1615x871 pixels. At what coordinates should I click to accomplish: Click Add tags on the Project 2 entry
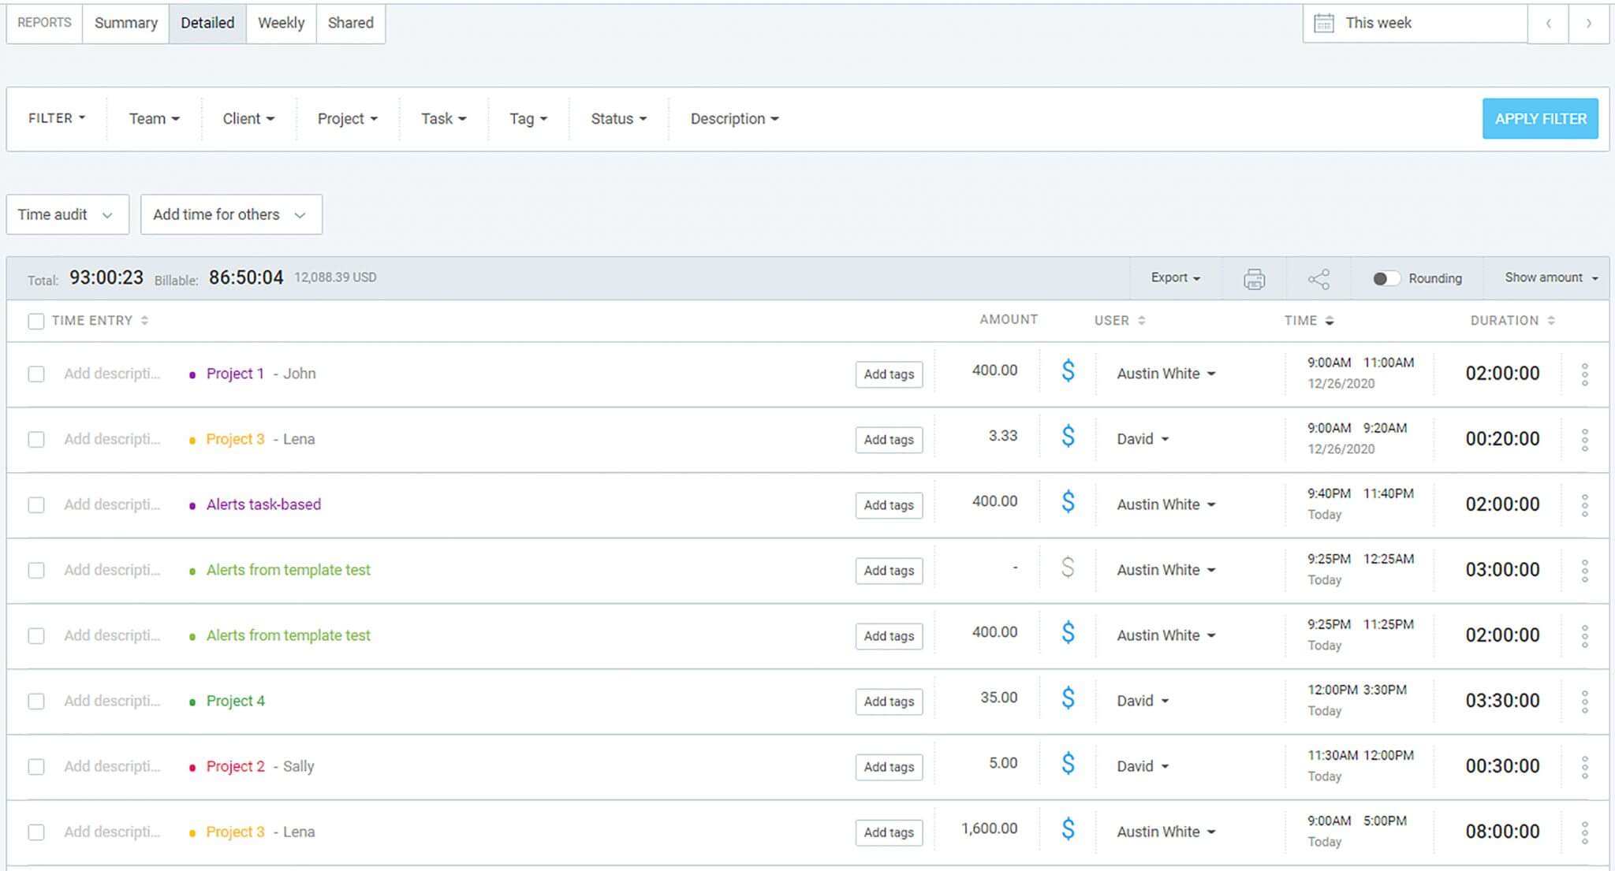(x=889, y=766)
